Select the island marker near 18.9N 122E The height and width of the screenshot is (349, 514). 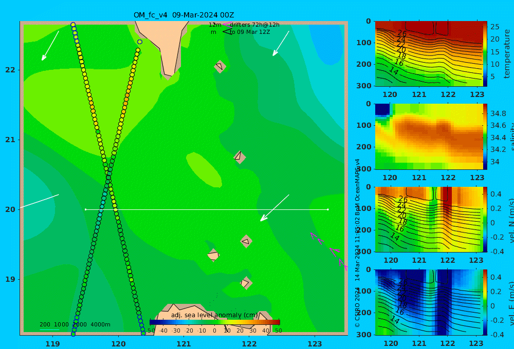[x=246, y=283]
